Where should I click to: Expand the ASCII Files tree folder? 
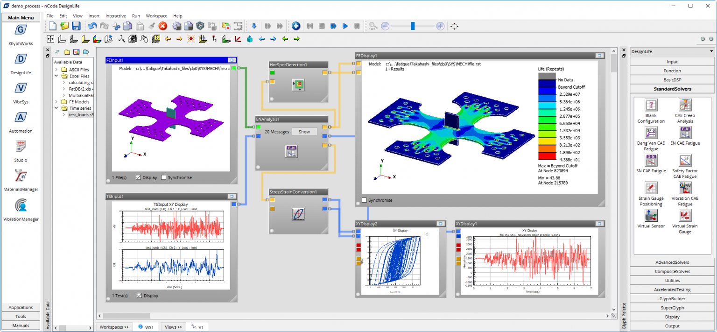click(57, 70)
